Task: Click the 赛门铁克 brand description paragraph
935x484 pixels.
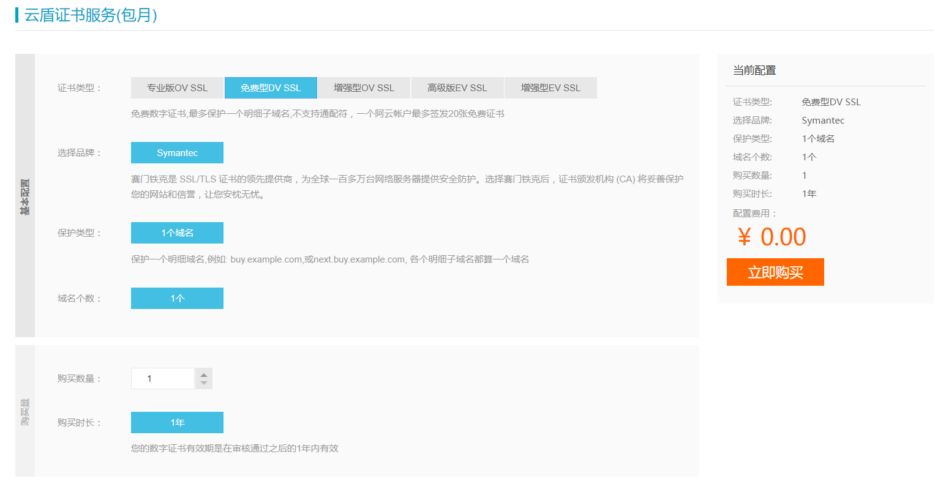Action: pyautogui.click(x=407, y=187)
